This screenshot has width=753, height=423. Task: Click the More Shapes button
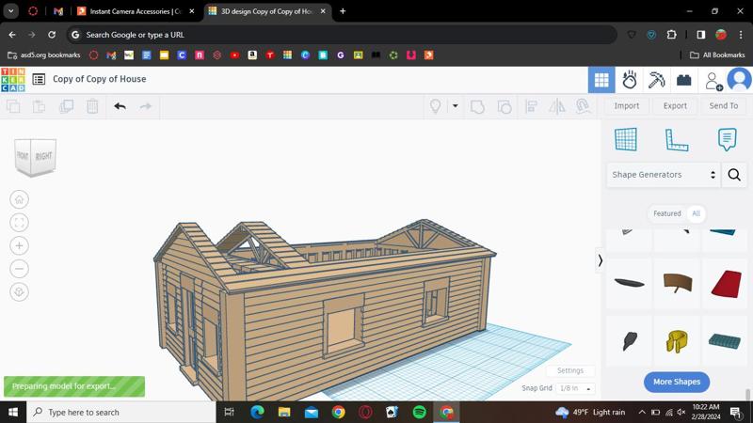676,382
